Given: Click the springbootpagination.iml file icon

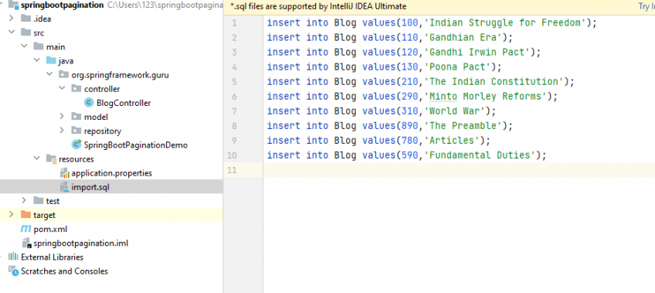Looking at the screenshot, I should pyautogui.click(x=27, y=243).
